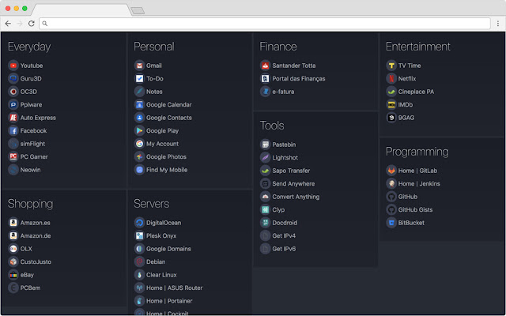Select the current browser tab

(x=81, y=9)
